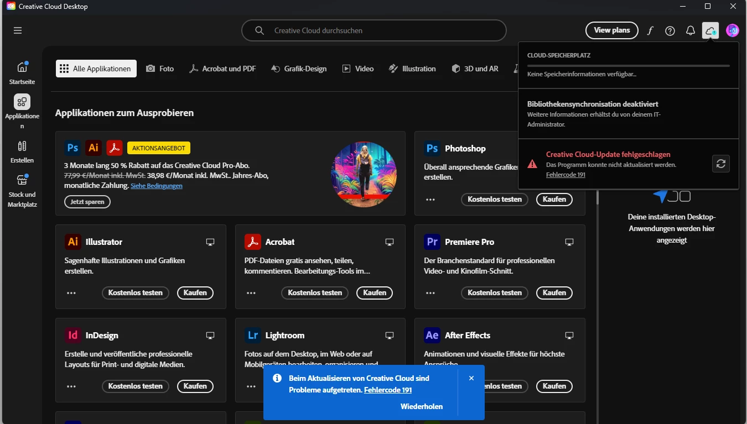
Task: Click Kostenlos testen for Illustrator
Action: point(136,293)
